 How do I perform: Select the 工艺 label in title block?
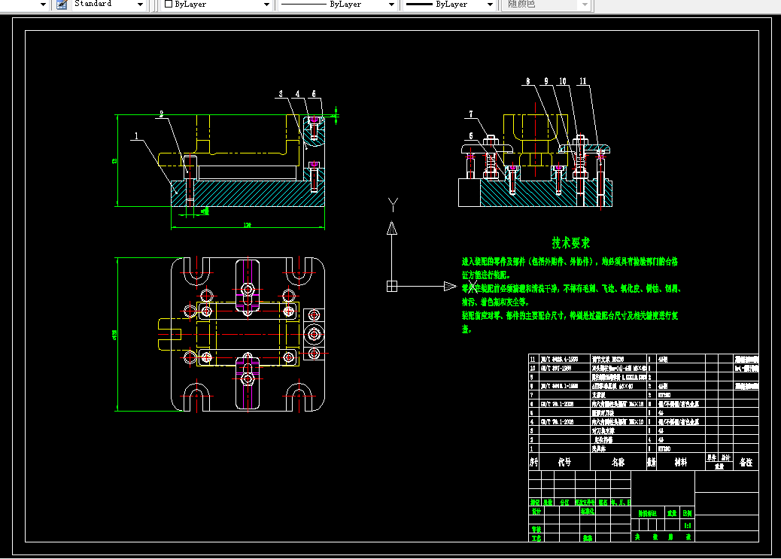tap(536, 538)
